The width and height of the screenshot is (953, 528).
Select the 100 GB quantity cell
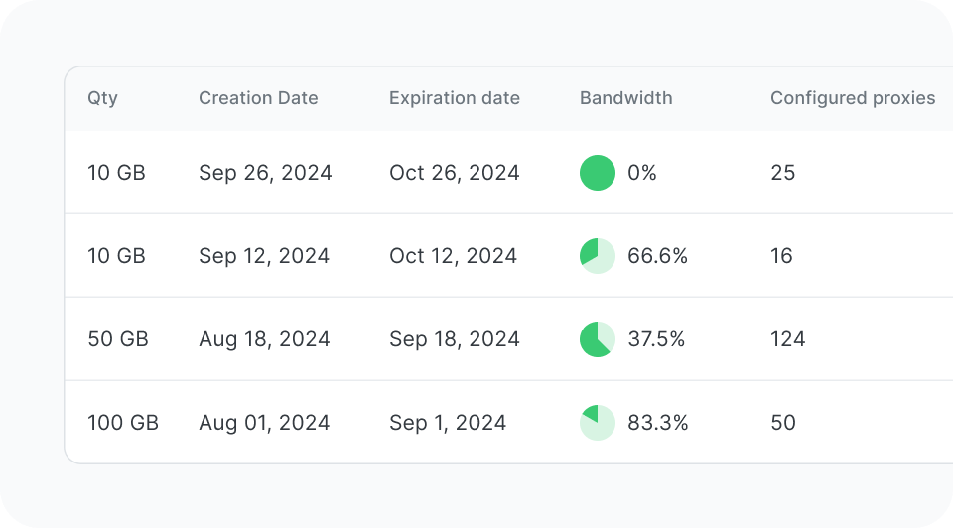123,423
